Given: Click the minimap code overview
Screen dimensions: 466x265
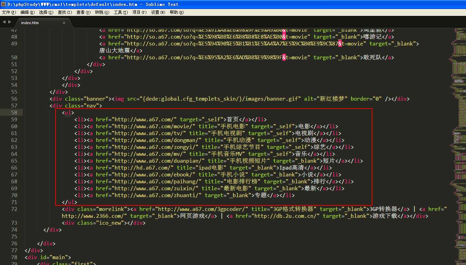Looking at the screenshot, I should click(x=457, y=146).
